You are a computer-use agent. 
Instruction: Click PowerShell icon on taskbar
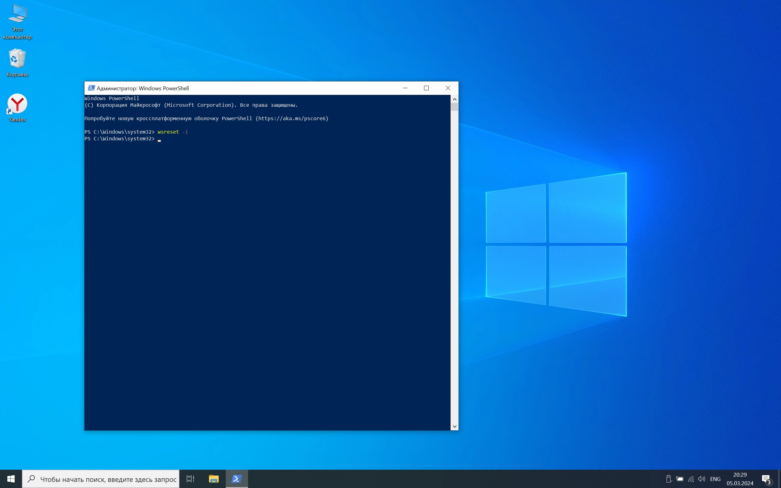click(x=236, y=479)
